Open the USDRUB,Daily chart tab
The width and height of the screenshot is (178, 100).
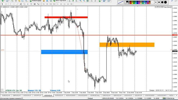point(95,96)
